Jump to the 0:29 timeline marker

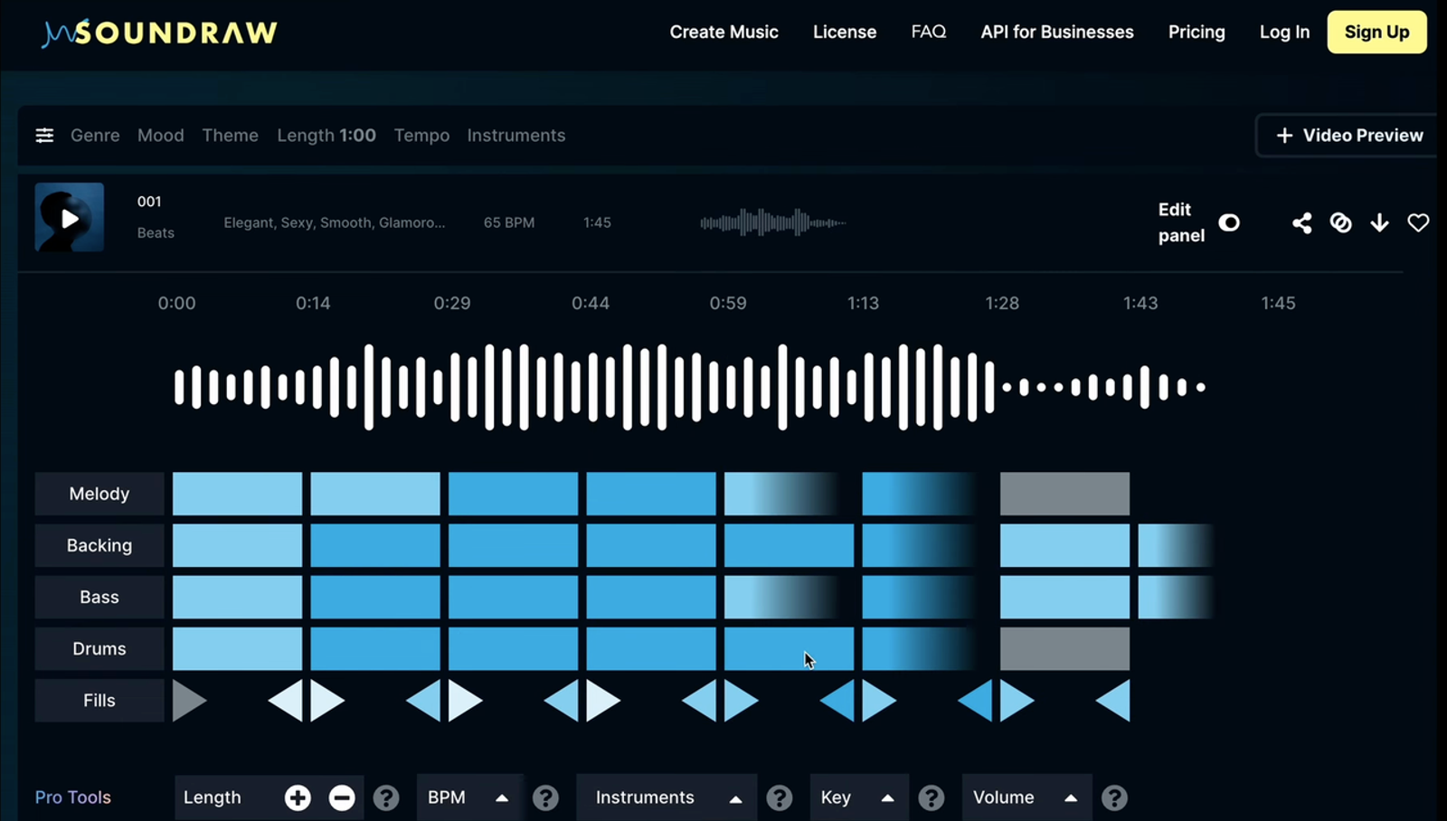click(x=452, y=303)
